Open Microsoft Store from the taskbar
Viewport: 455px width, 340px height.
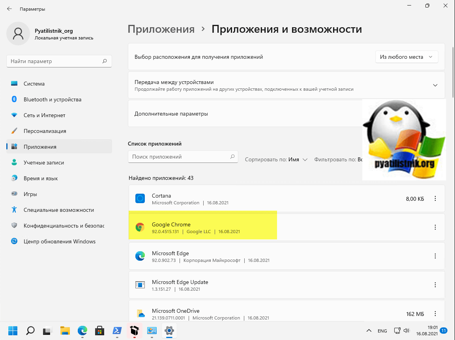(100, 330)
